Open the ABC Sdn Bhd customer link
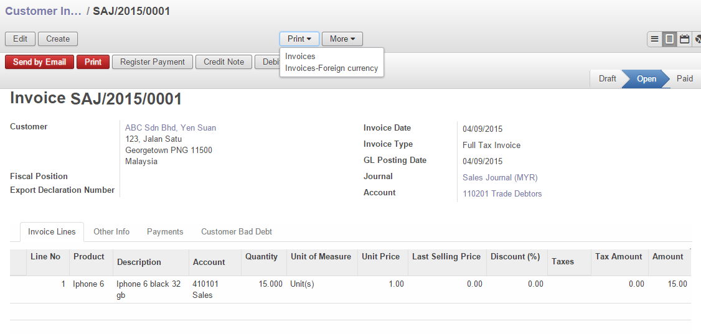Screen dimensions: 701x334 click(x=171, y=128)
